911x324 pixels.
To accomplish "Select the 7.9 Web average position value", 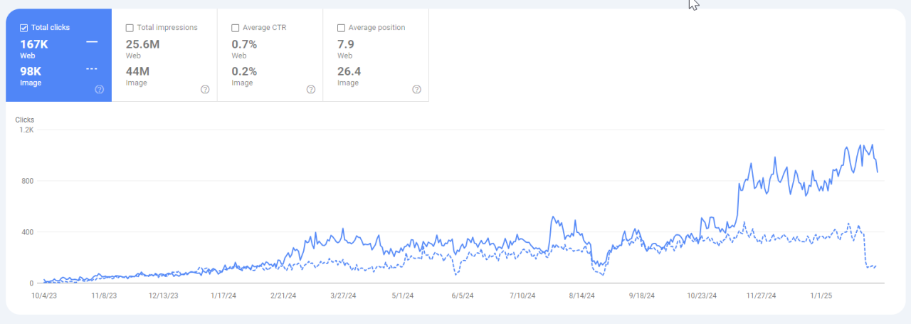I will 345,43.
